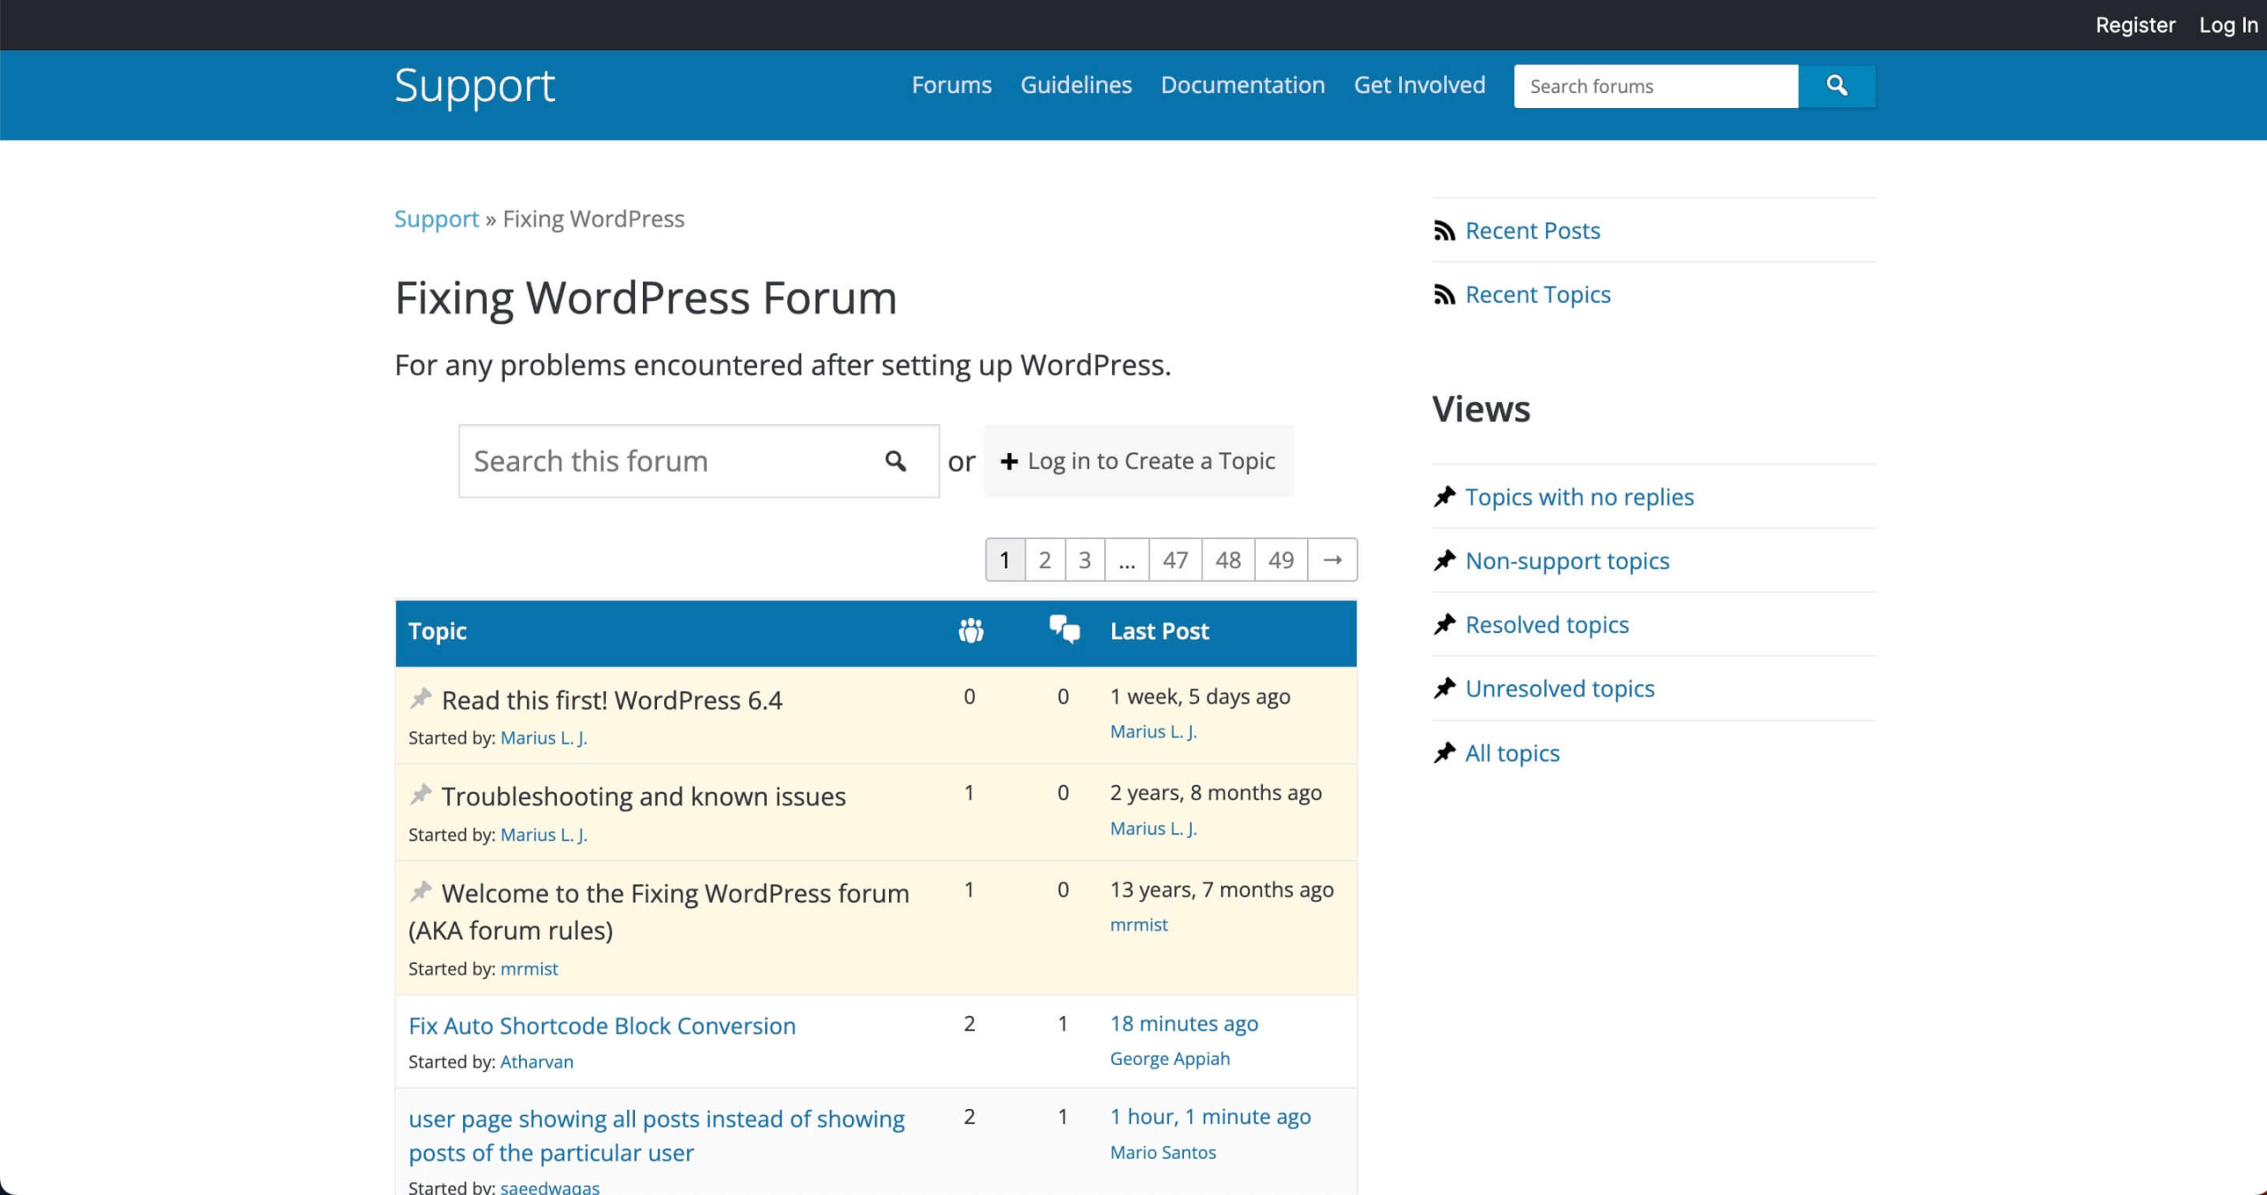Open the Get Involved menu item
Screen dimensions: 2267x1195
coord(1420,85)
